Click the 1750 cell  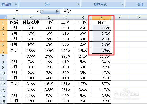83,83
